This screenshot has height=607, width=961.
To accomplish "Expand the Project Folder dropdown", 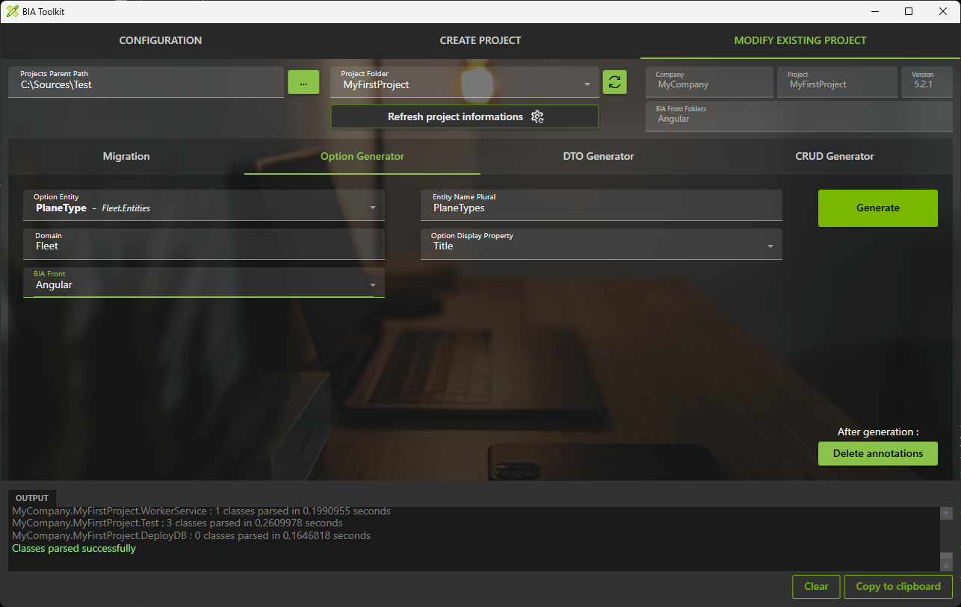I will pyautogui.click(x=587, y=84).
